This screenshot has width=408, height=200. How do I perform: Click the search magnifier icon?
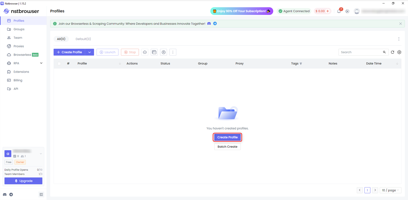coord(384,52)
